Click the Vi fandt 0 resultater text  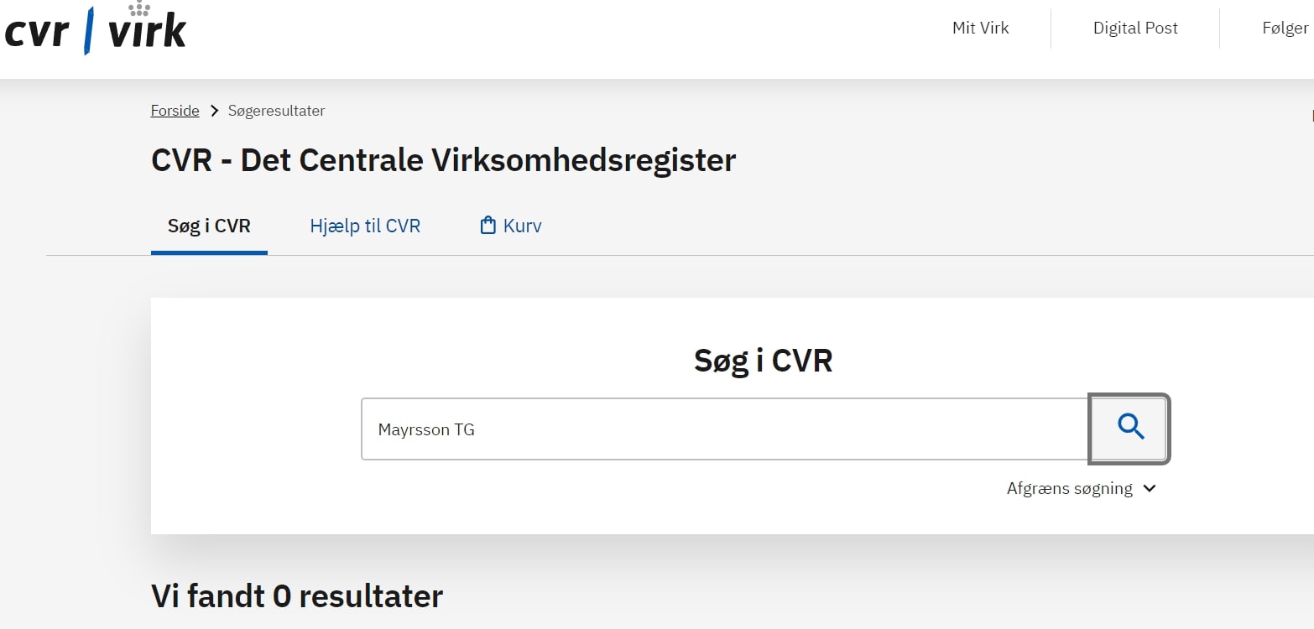(297, 596)
